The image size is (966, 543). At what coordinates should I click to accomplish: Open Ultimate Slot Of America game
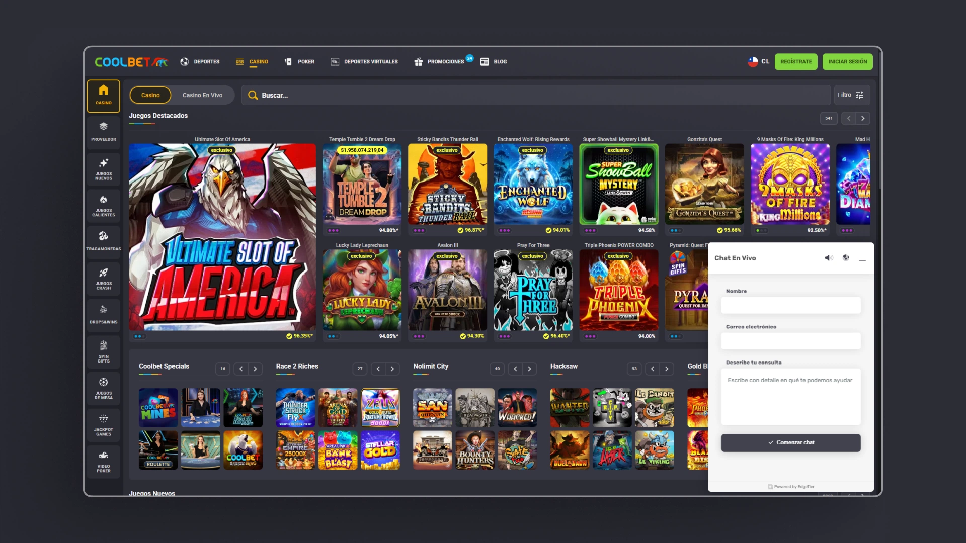point(222,237)
